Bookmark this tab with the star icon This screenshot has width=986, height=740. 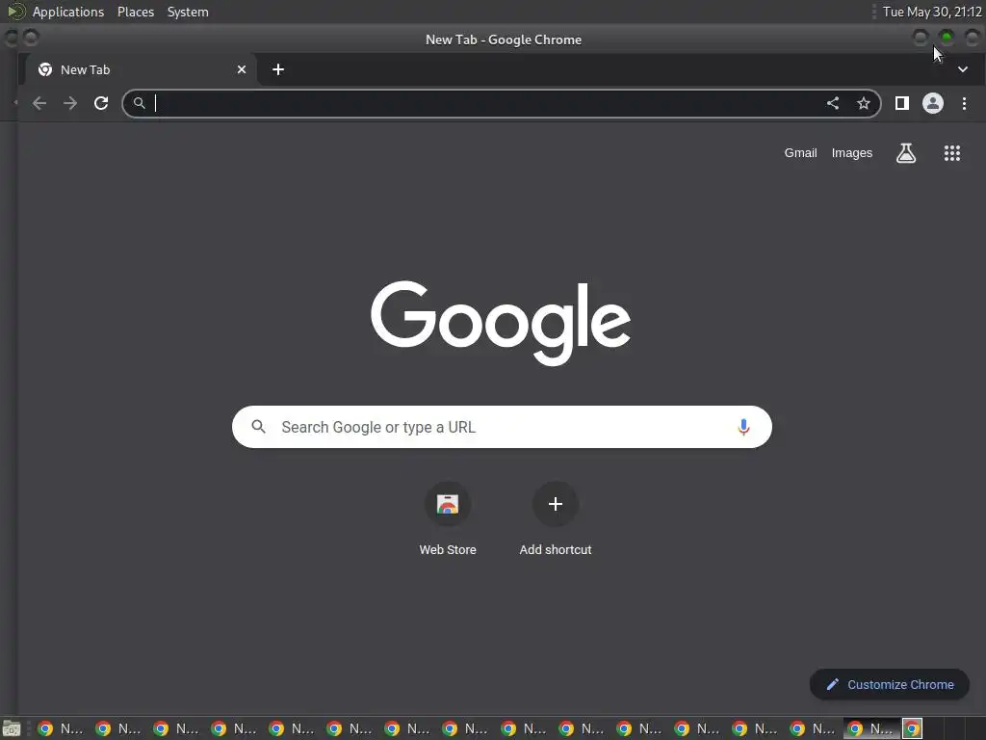pyautogui.click(x=864, y=103)
